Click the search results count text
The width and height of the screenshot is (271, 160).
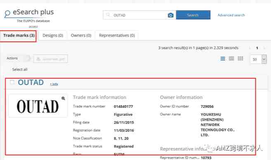[x=198, y=48]
